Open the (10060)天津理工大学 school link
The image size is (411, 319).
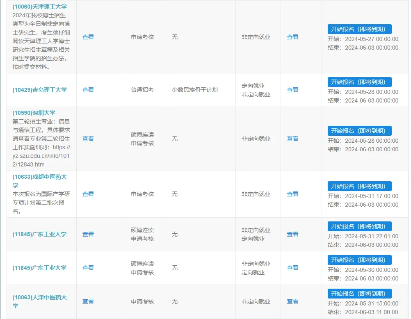(39, 7)
